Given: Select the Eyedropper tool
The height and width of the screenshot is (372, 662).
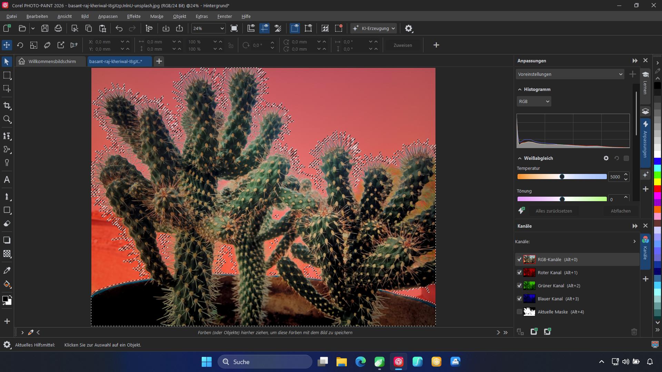Looking at the screenshot, I should coord(7,270).
